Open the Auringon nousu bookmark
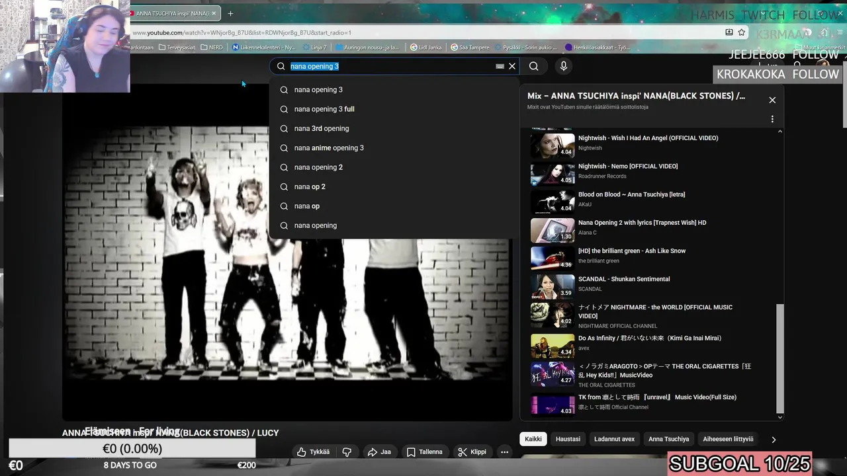 [x=367, y=48]
